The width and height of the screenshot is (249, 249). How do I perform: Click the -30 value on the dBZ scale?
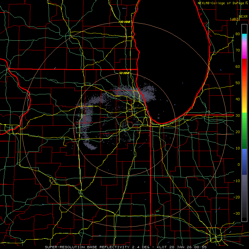[x=237, y=213]
